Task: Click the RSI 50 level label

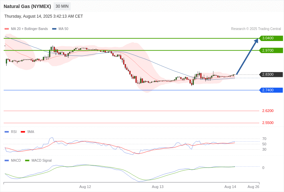Action: [x=264, y=144]
